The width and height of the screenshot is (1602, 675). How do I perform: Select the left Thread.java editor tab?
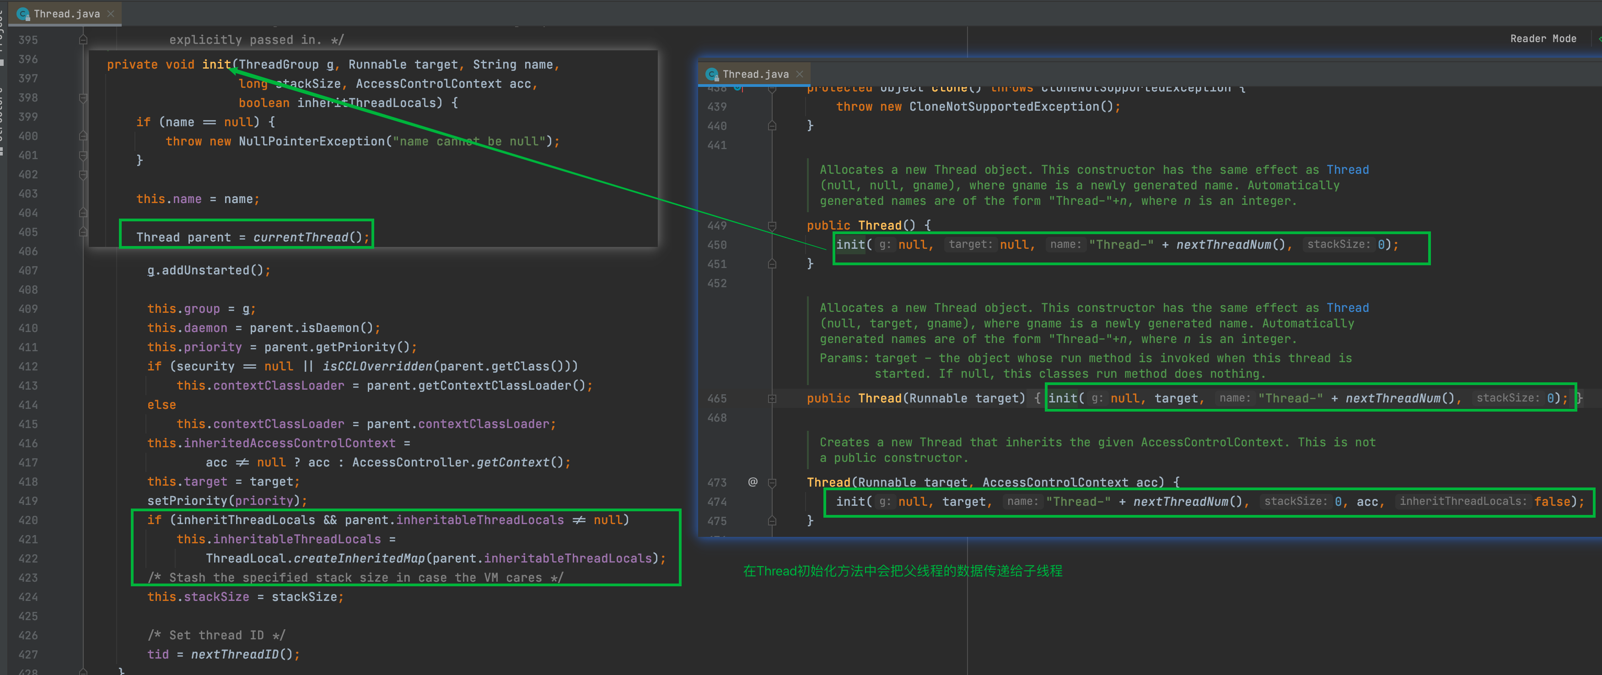[x=66, y=14]
